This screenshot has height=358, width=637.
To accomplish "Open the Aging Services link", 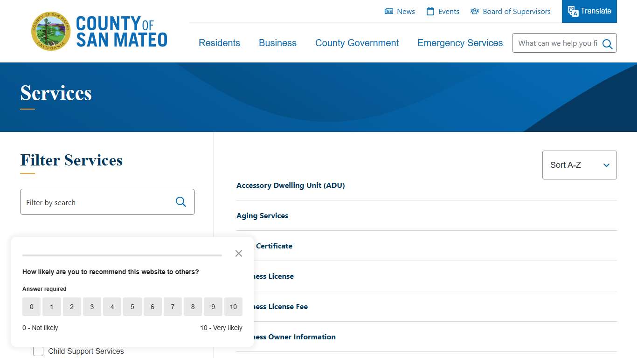I will tap(262, 216).
